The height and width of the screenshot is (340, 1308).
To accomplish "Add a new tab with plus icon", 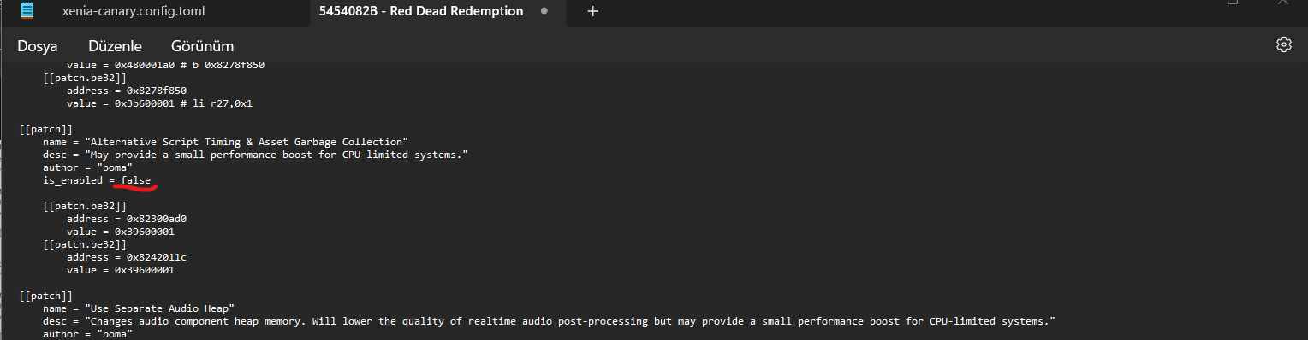I will pyautogui.click(x=592, y=11).
